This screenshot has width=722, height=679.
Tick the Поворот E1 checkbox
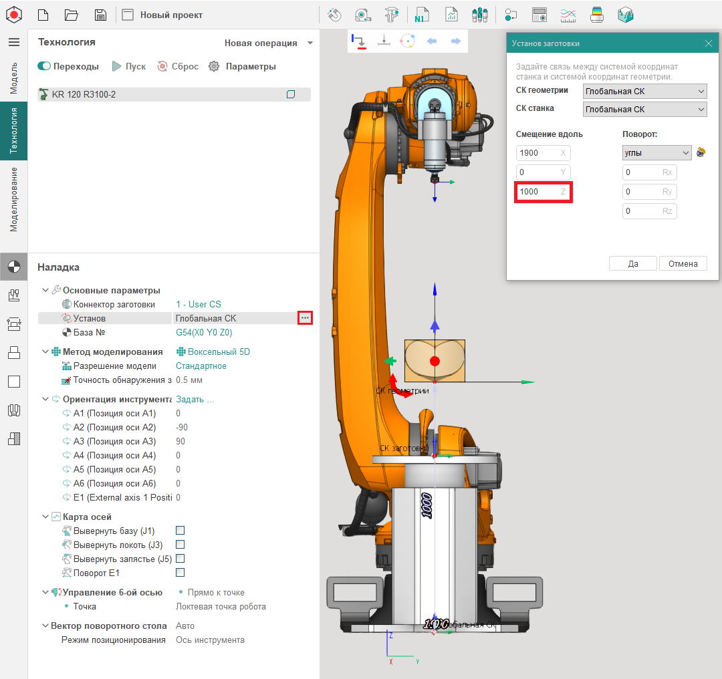[x=180, y=573]
